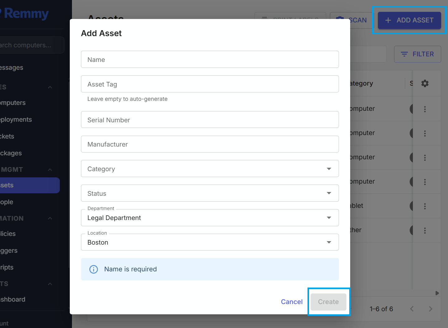Image resolution: width=448 pixels, height=328 pixels.
Task: Change the Department from Legal Department
Action: (x=210, y=218)
